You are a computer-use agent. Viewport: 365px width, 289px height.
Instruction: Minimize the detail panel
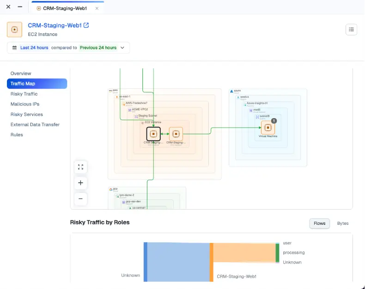tap(20, 7)
